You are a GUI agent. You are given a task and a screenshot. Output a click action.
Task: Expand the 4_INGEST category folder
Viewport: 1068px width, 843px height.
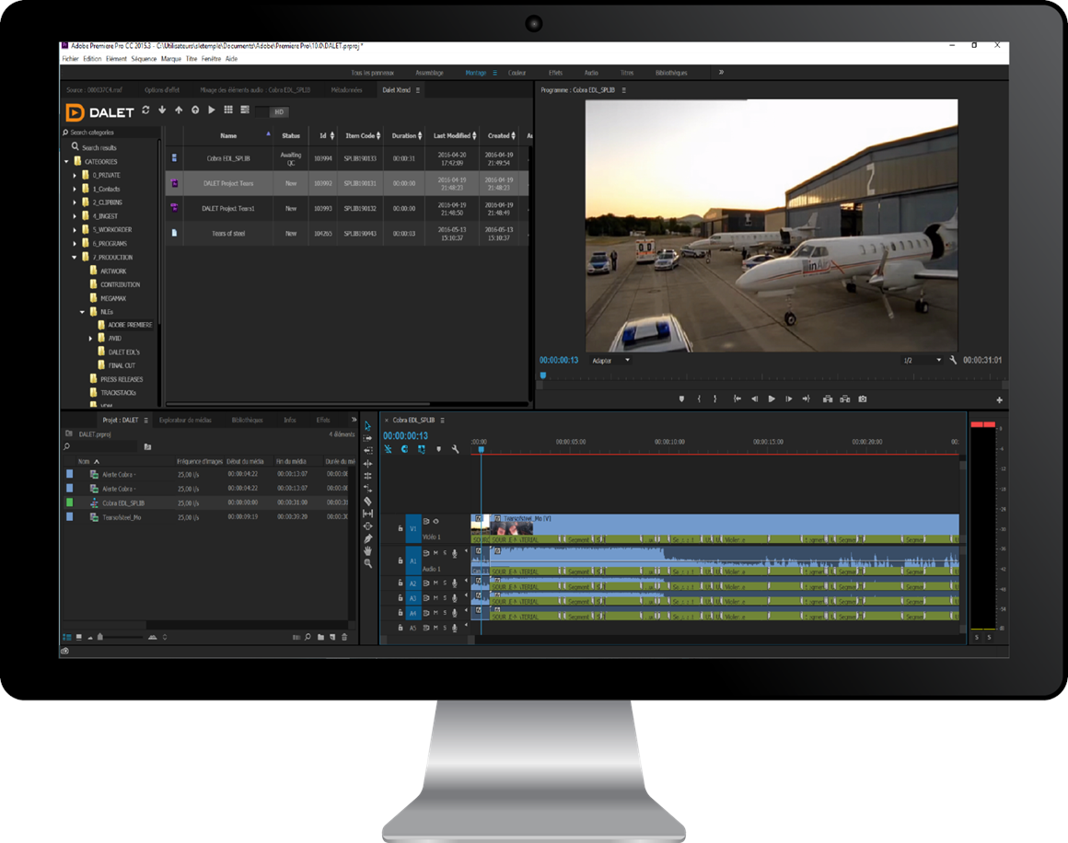click(75, 216)
